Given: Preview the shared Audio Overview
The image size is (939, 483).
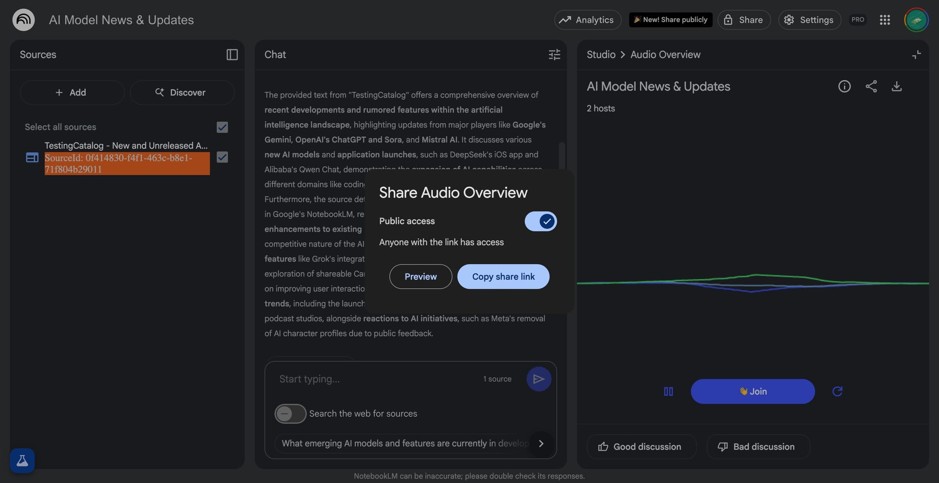Looking at the screenshot, I should pyautogui.click(x=421, y=276).
